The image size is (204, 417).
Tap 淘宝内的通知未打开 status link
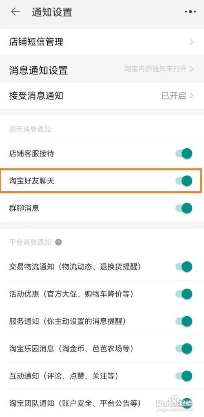(155, 69)
